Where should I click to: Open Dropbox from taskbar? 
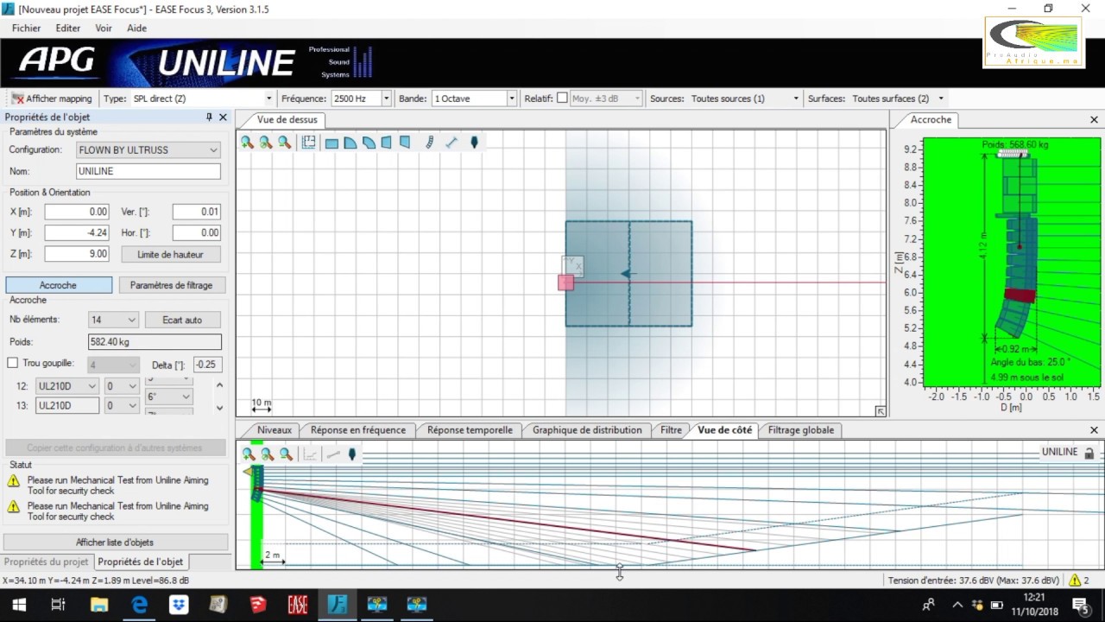179,605
